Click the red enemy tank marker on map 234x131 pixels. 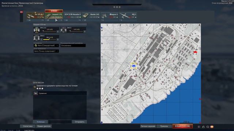tap(195, 52)
